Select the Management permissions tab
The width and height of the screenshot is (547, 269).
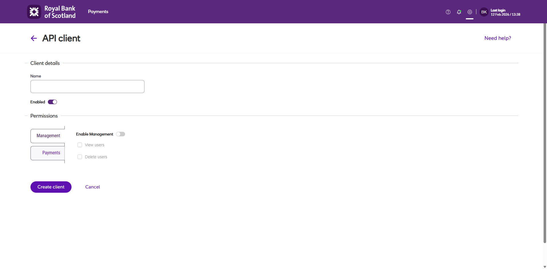click(x=48, y=136)
